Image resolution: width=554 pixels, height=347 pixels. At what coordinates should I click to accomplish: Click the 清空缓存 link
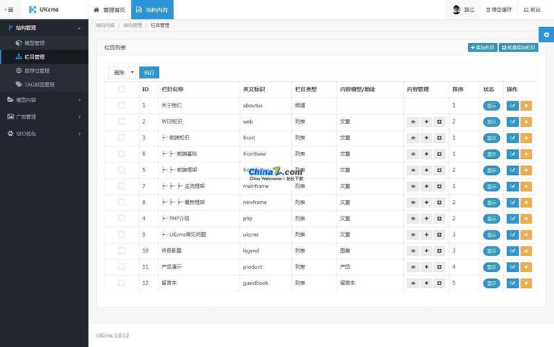pyautogui.click(x=499, y=10)
